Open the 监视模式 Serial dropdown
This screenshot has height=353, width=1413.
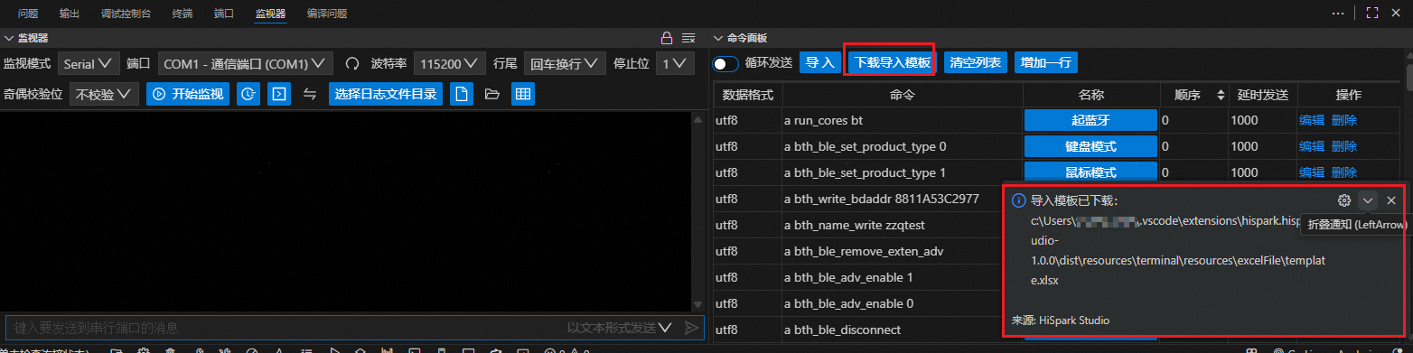(x=89, y=64)
